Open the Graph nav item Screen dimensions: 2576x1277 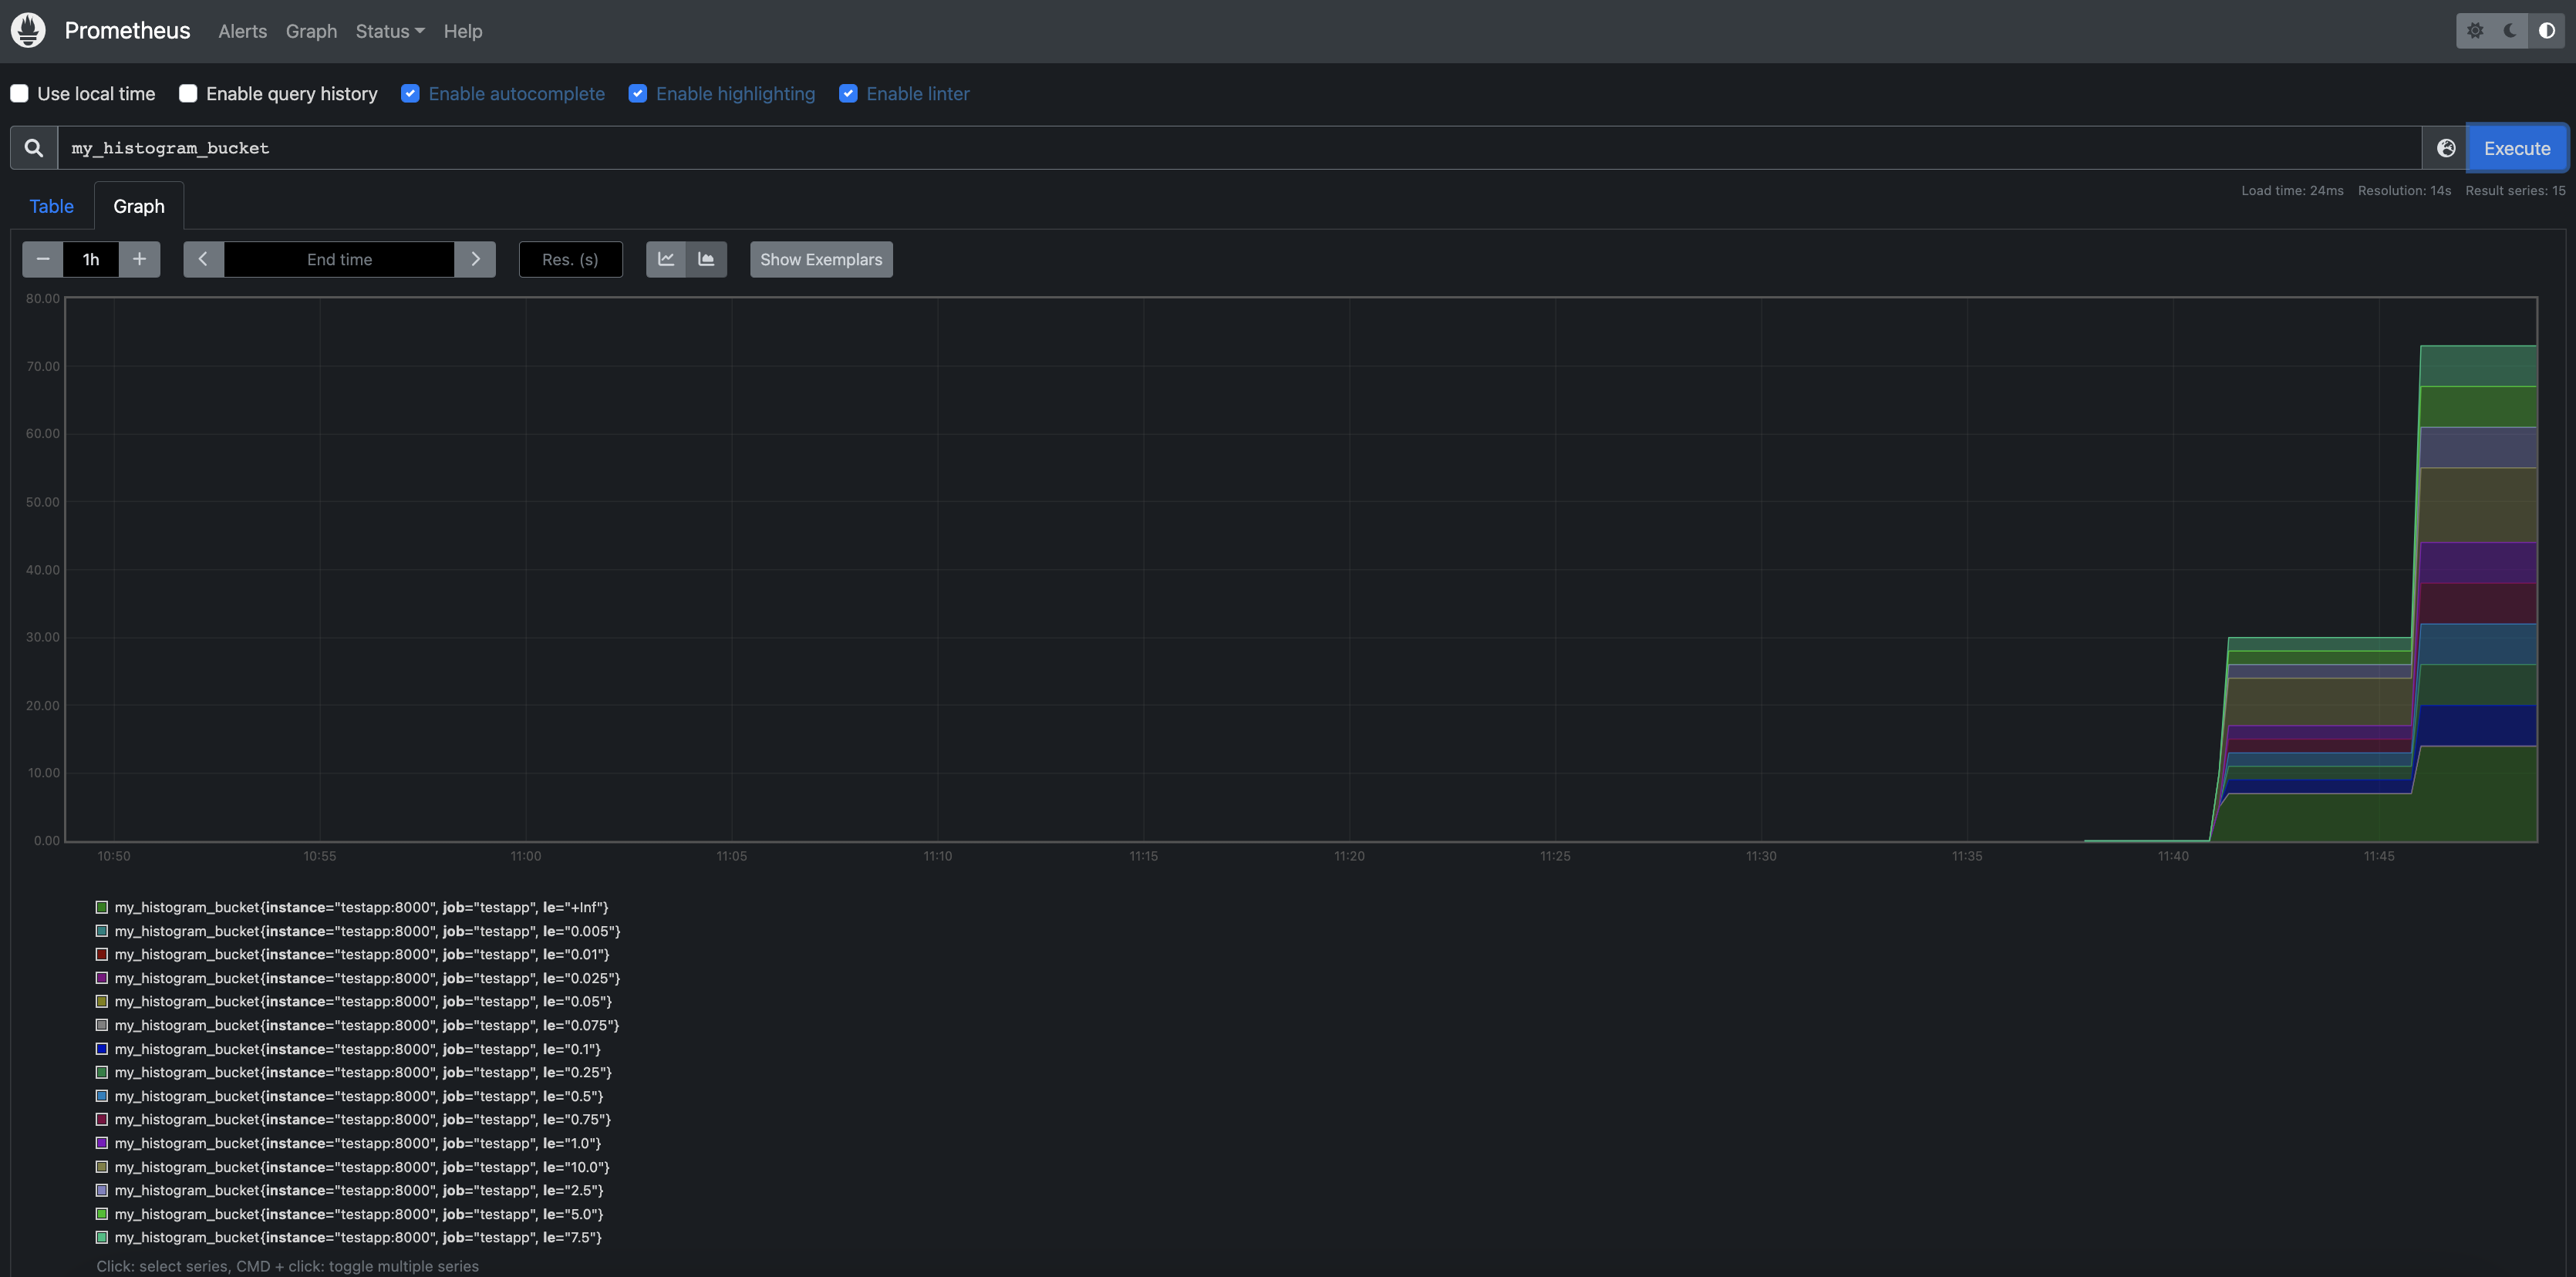pos(311,31)
